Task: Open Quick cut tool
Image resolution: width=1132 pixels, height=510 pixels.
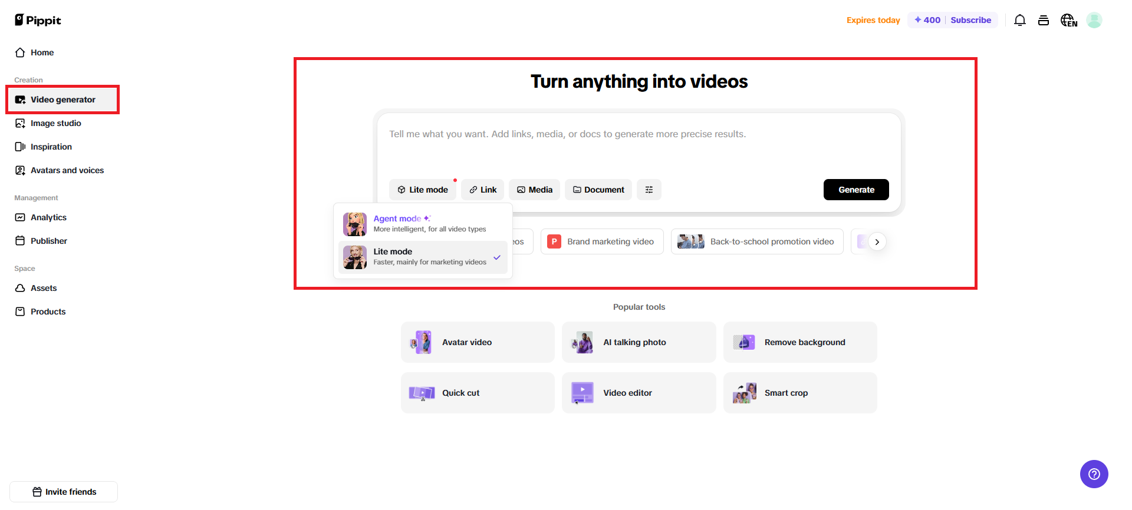Action: pyautogui.click(x=478, y=393)
